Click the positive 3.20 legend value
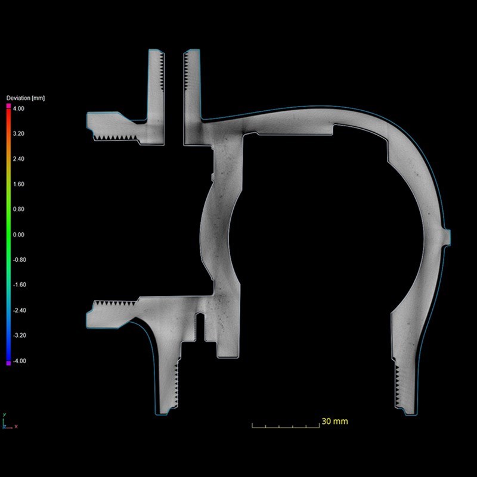This screenshot has height=477, width=477. coord(18,133)
